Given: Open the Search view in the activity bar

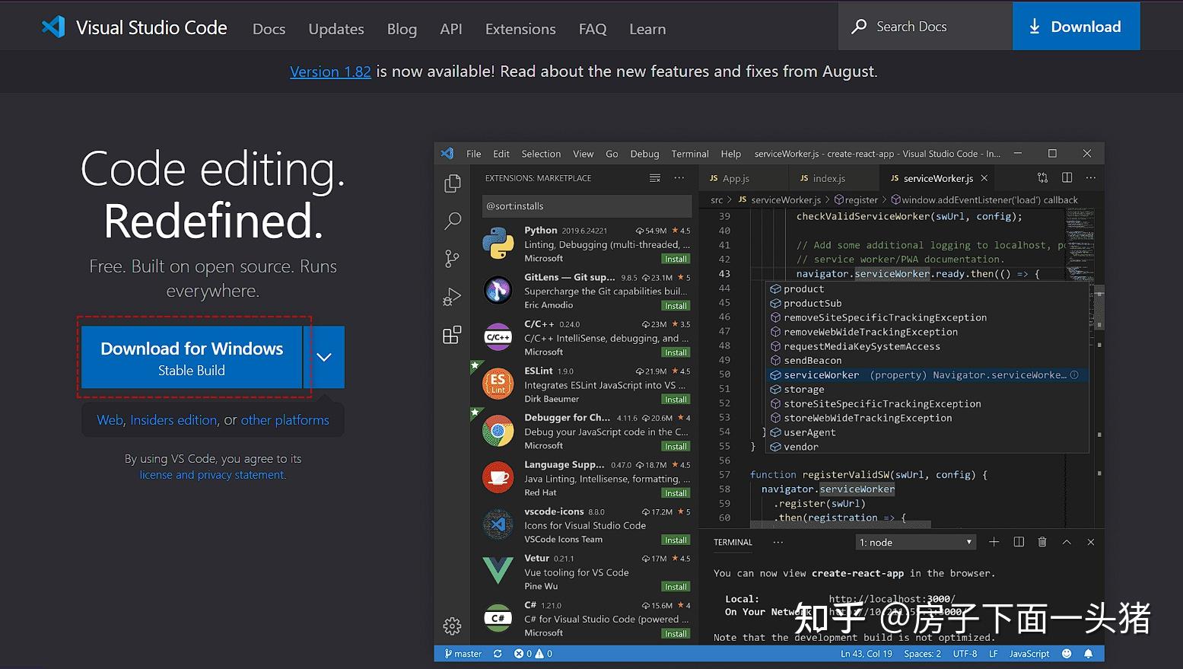Looking at the screenshot, I should 453,221.
